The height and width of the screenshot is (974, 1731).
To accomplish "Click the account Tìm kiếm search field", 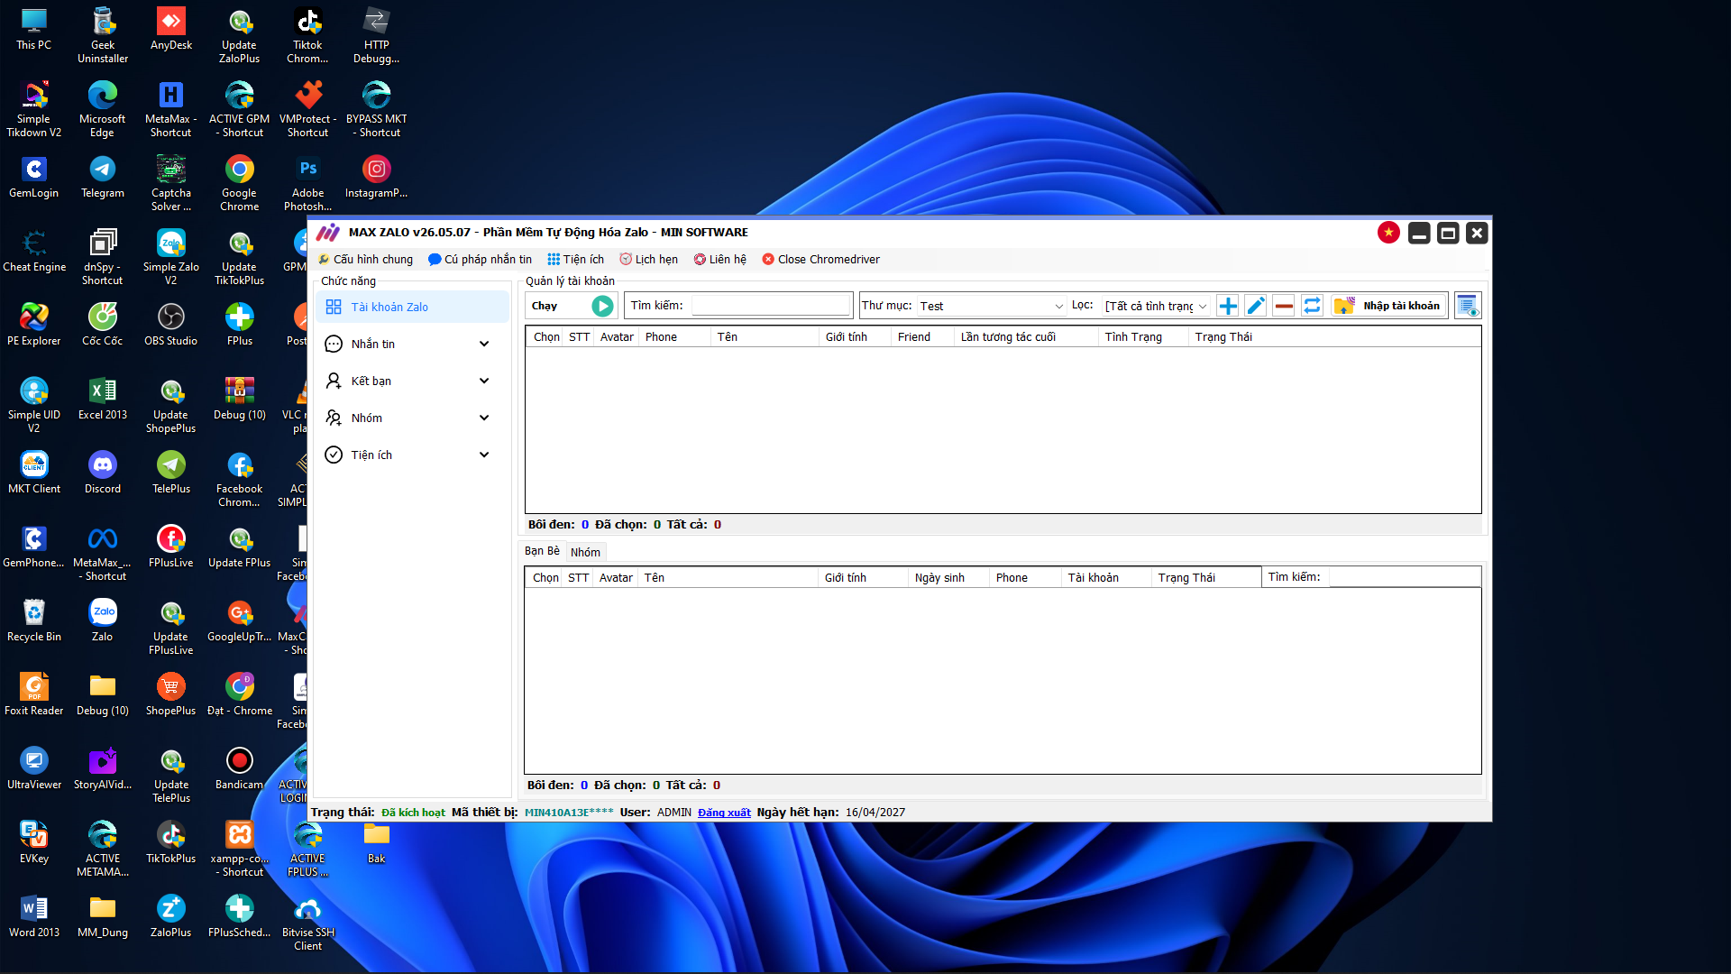I will click(771, 306).
